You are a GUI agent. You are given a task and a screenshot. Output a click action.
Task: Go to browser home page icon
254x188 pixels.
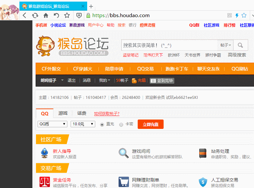coord(46,16)
